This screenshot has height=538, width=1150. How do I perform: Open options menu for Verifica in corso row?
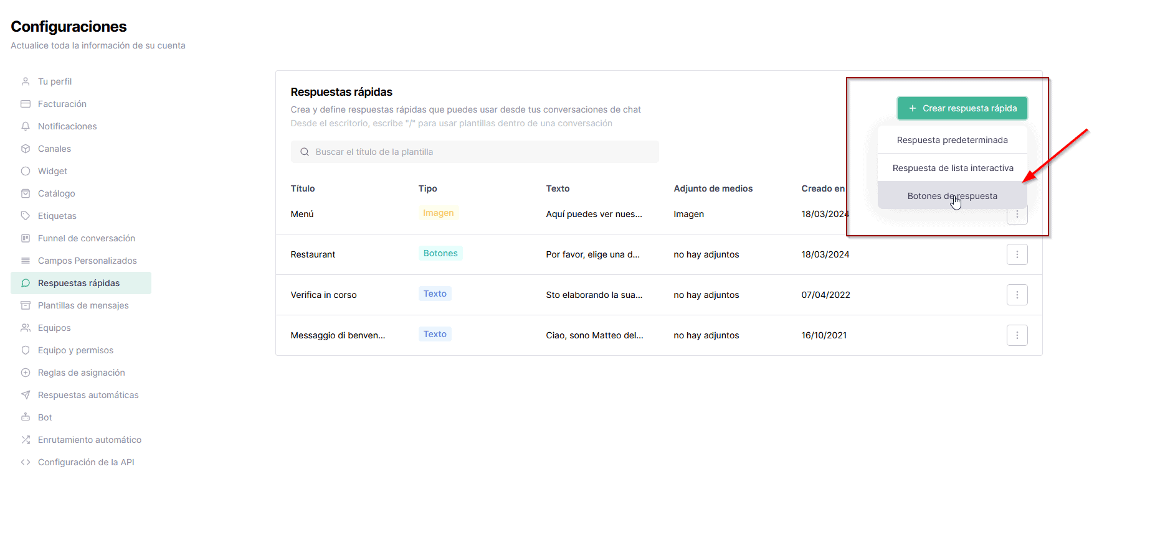(x=1017, y=295)
